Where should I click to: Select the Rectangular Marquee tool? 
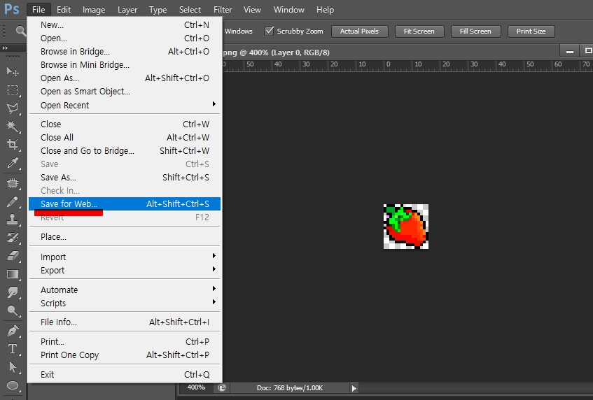click(x=13, y=90)
